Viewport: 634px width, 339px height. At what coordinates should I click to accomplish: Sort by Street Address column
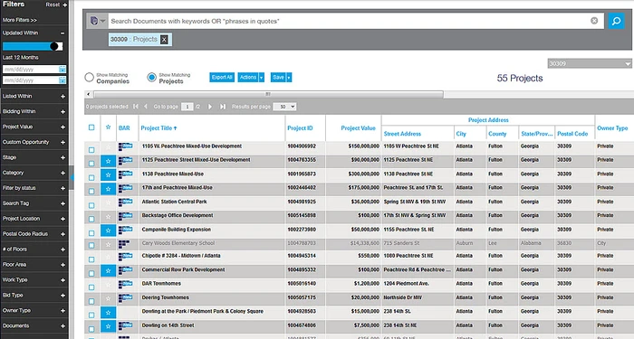pyautogui.click(x=402, y=134)
